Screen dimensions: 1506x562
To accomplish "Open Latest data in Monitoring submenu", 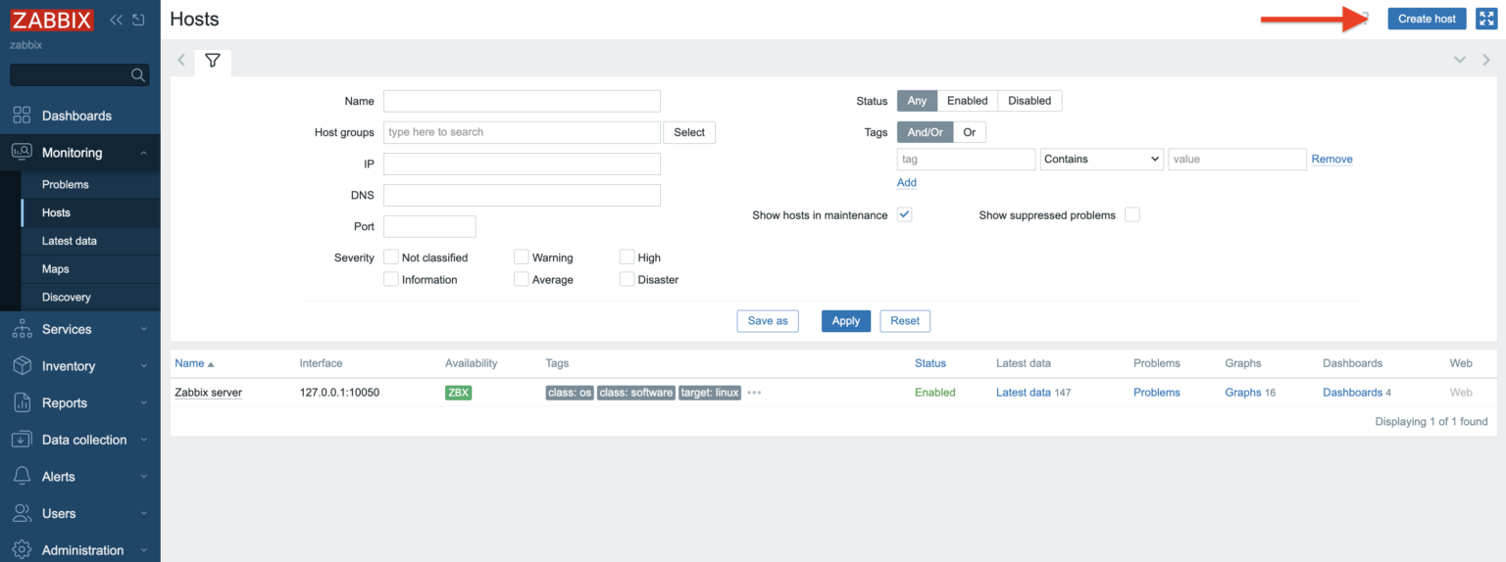I will pyautogui.click(x=69, y=241).
